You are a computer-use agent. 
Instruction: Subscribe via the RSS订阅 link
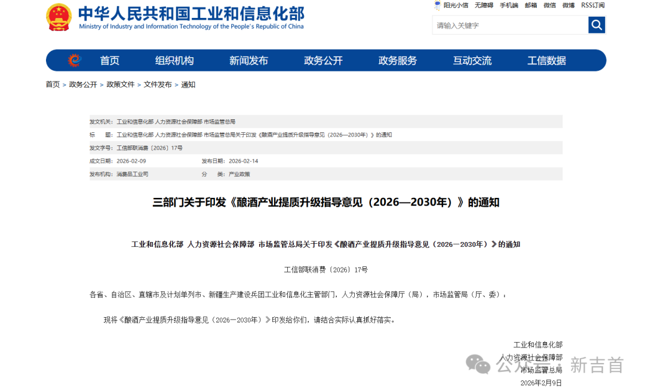click(x=592, y=5)
